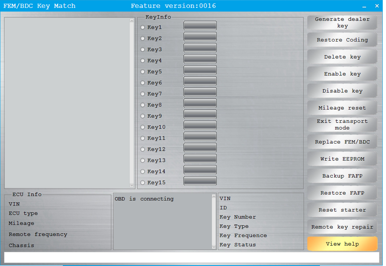
Task: Click the Key1 status field
Action: click(200, 25)
